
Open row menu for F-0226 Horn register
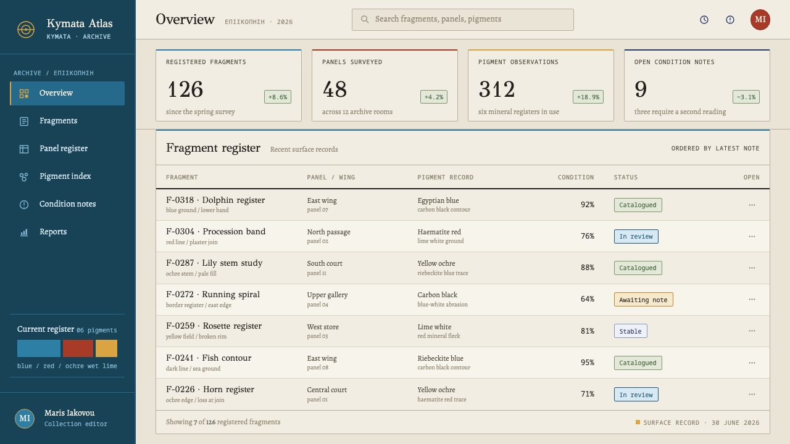point(752,394)
